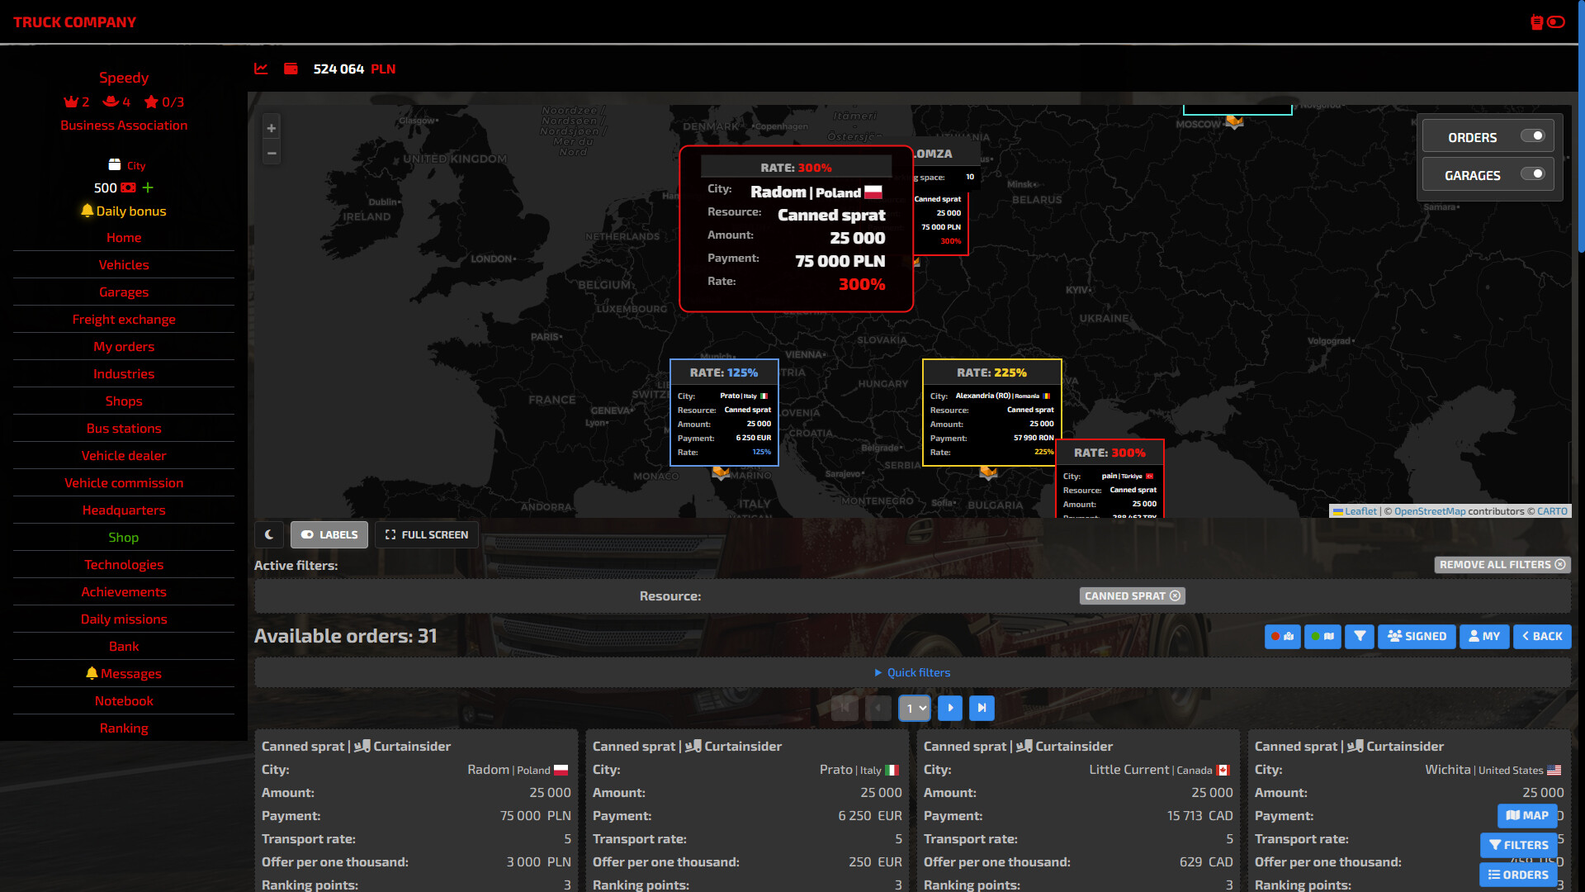Click the red dot map marker button
1585x892 pixels.
pos(1282,636)
